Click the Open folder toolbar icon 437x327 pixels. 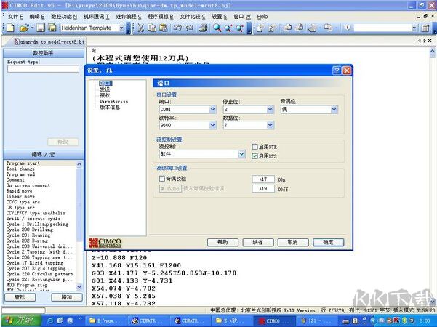tap(23, 28)
